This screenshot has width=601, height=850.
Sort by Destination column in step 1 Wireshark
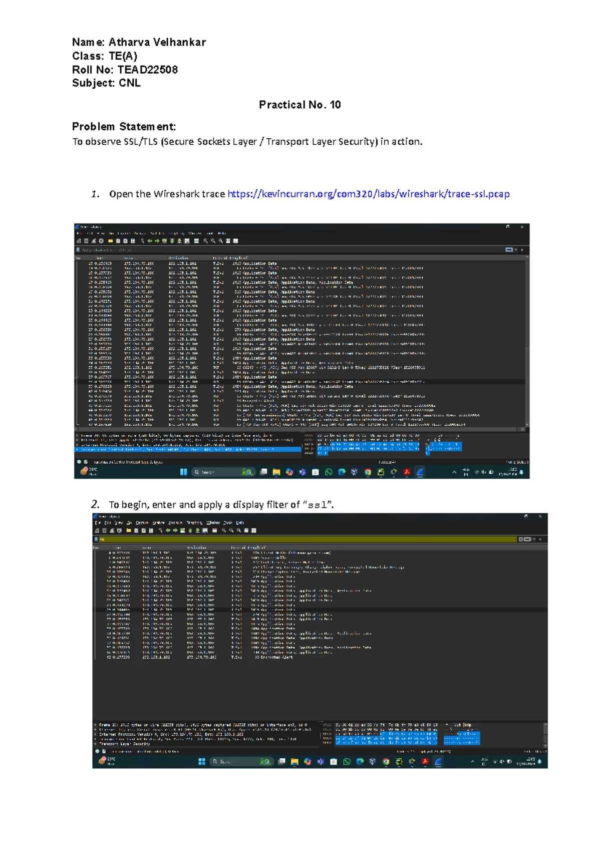[x=178, y=258]
